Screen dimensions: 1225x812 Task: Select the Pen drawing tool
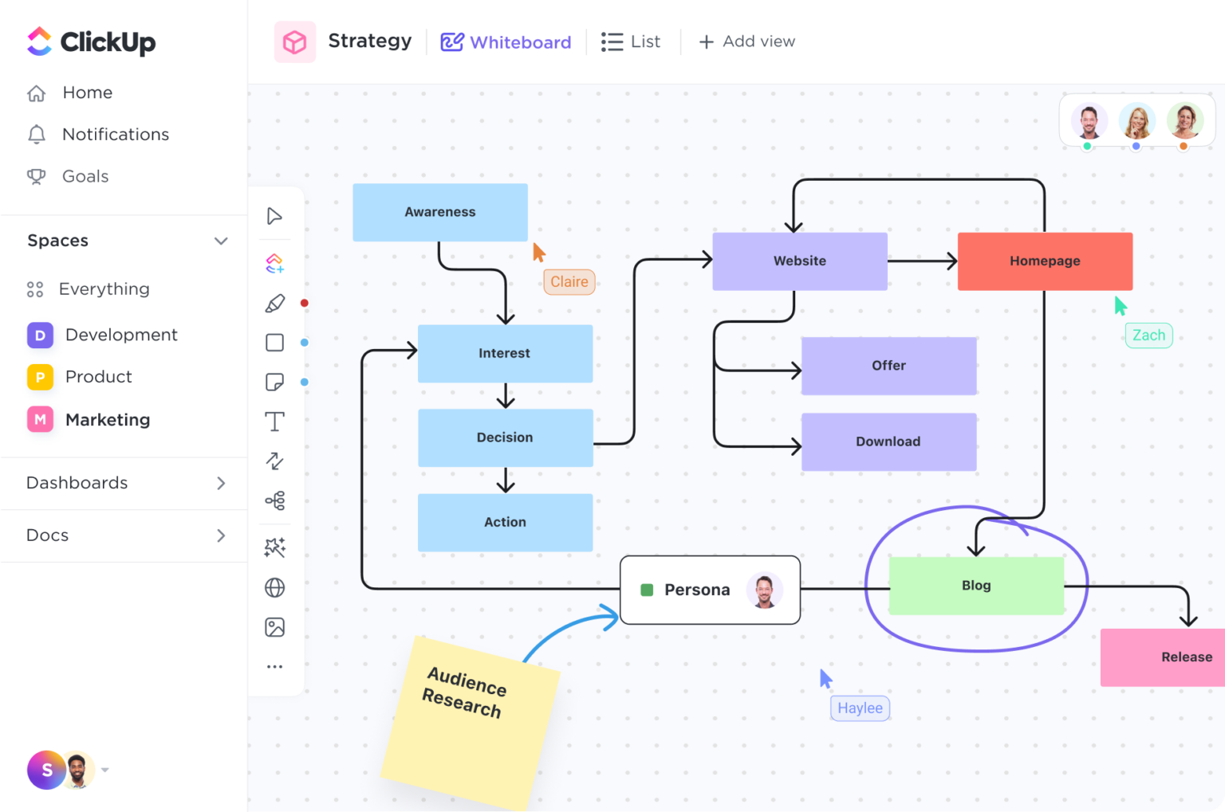tap(274, 302)
